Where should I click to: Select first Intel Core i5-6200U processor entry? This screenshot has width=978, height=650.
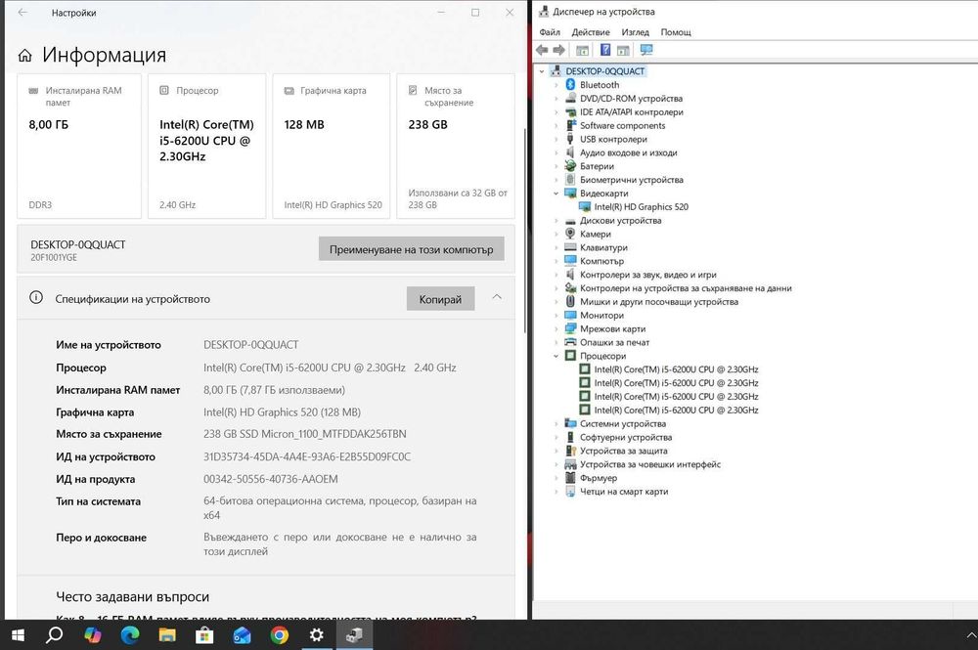[676, 369]
